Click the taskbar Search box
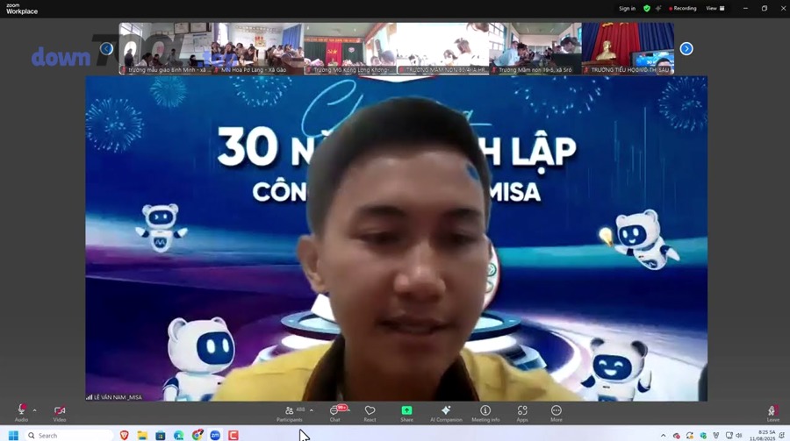 (68, 436)
